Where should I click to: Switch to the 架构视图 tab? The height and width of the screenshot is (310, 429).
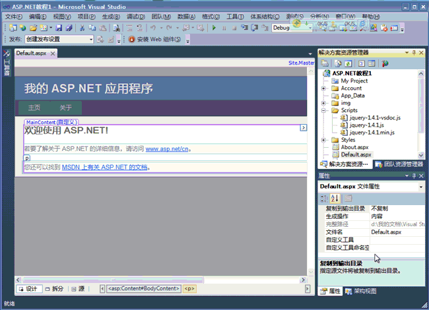tap(361, 291)
